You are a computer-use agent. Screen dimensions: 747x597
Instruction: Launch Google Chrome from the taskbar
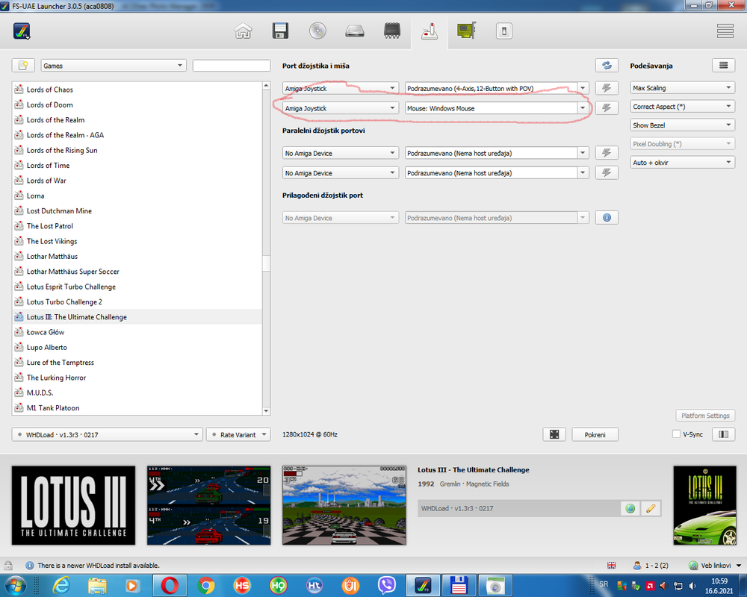point(206,585)
